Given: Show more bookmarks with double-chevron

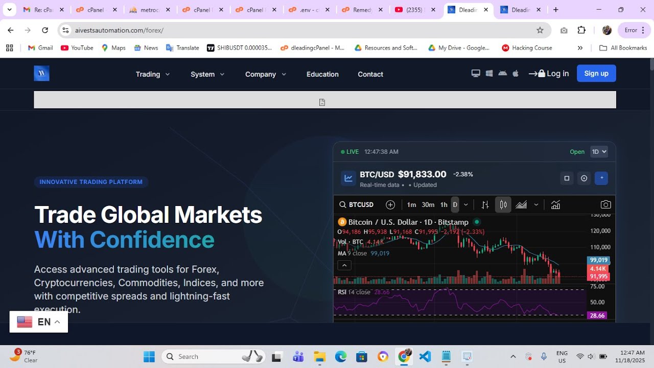Looking at the screenshot, I should pos(580,48).
